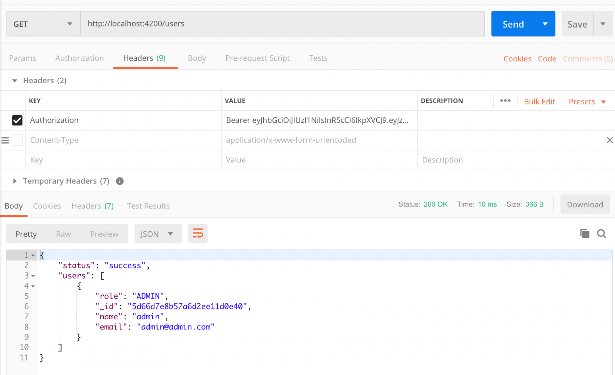Viewport: 615px width, 375px height.
Task: Open the JSON format dropdown
Action: coord(158,234)
